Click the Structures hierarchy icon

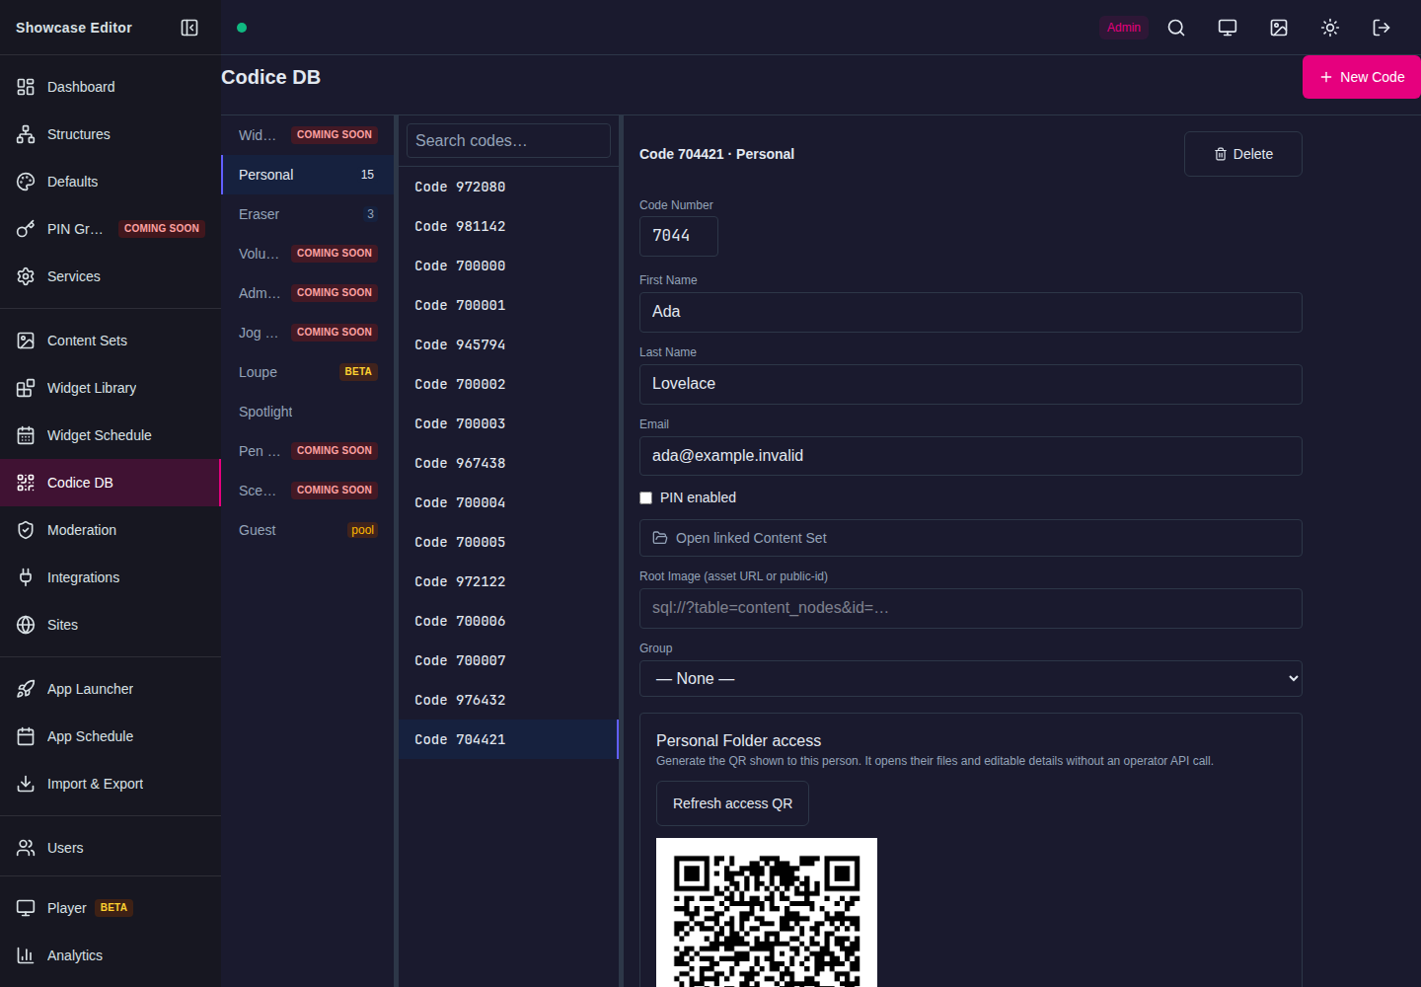pos(26,134)
